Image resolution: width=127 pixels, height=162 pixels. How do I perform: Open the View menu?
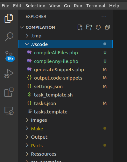coord(55,6)
